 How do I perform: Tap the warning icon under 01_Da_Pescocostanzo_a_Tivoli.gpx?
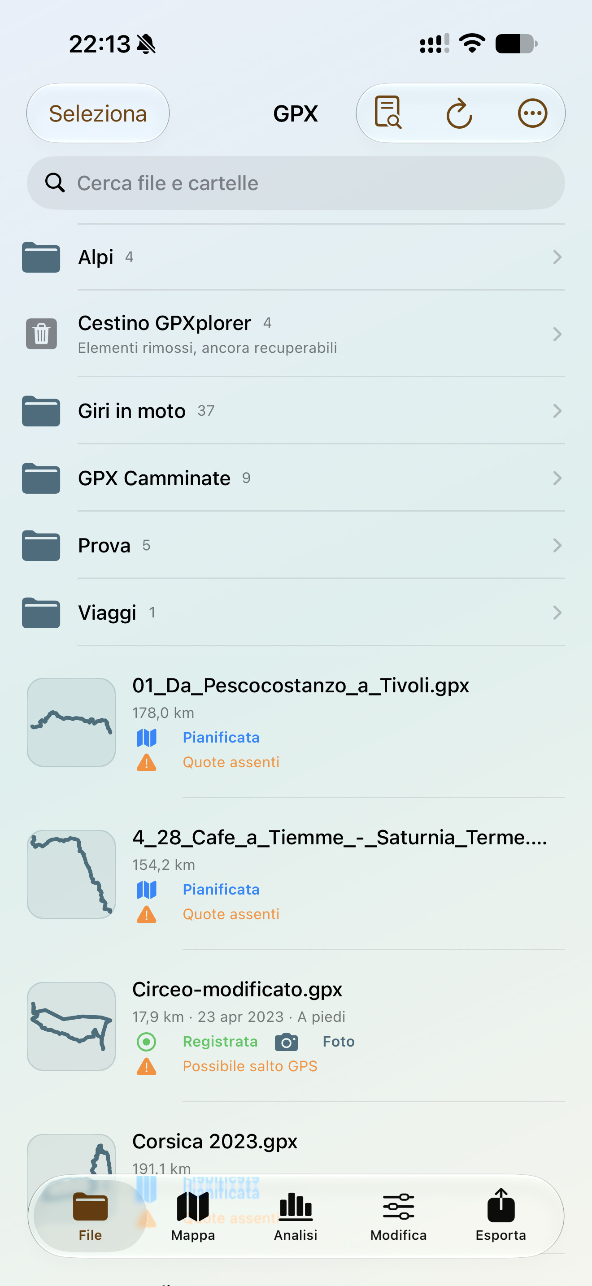coord(146,762)
